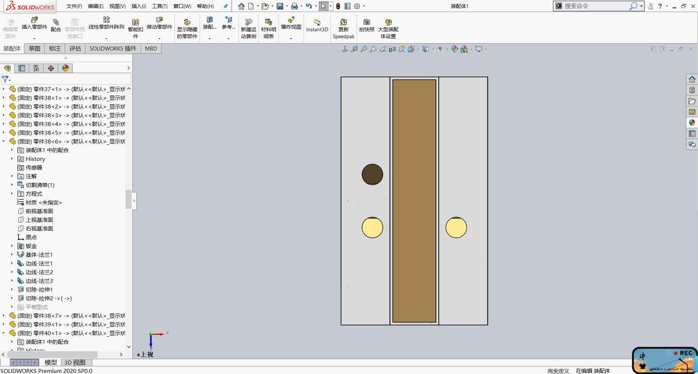Open the 文件(F) menu
The height and width of the screenshot is (374, 698).
tap(74, 6)
